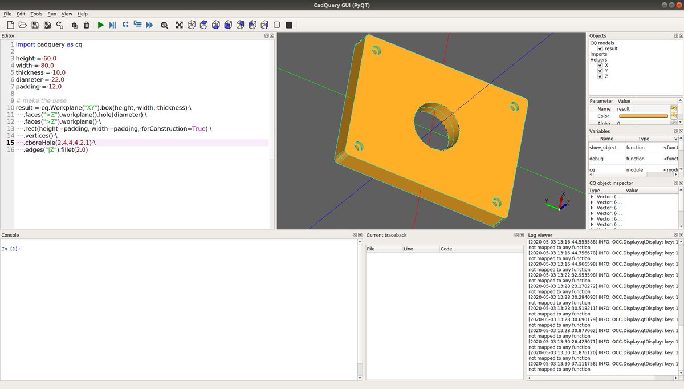The width and height of the screenshot is (684, 389).
Task: Click the trash can icon in toolbar
Action: (86, 25)
